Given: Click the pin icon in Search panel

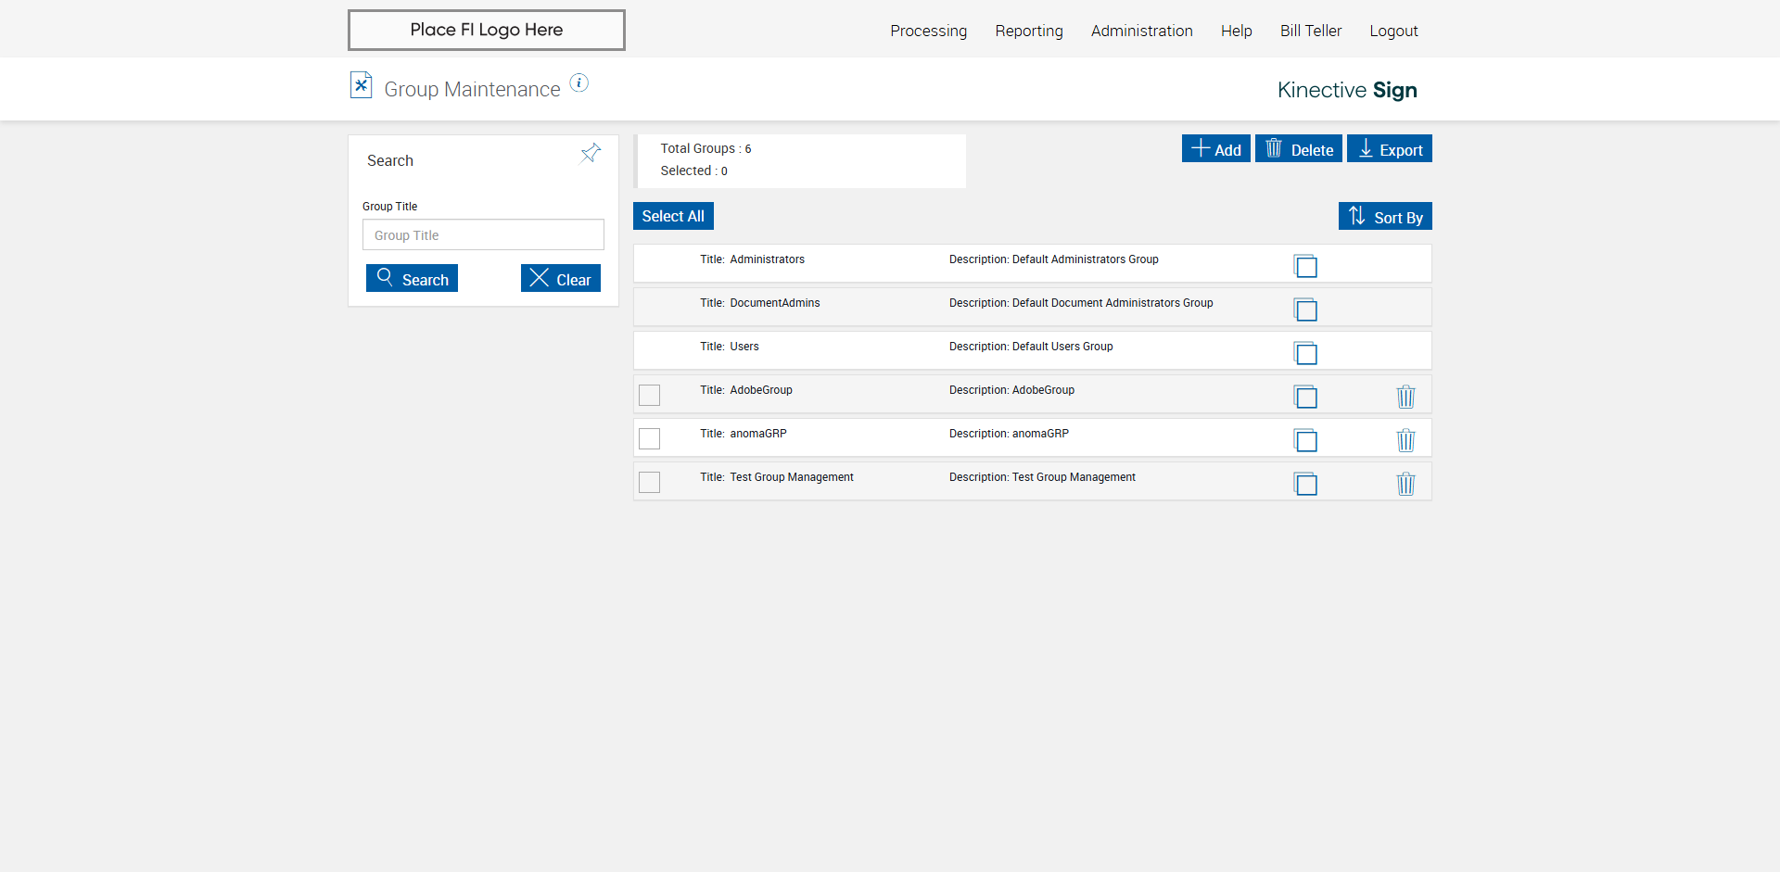Looking at the screenshot, I should (x=591, y=153).
